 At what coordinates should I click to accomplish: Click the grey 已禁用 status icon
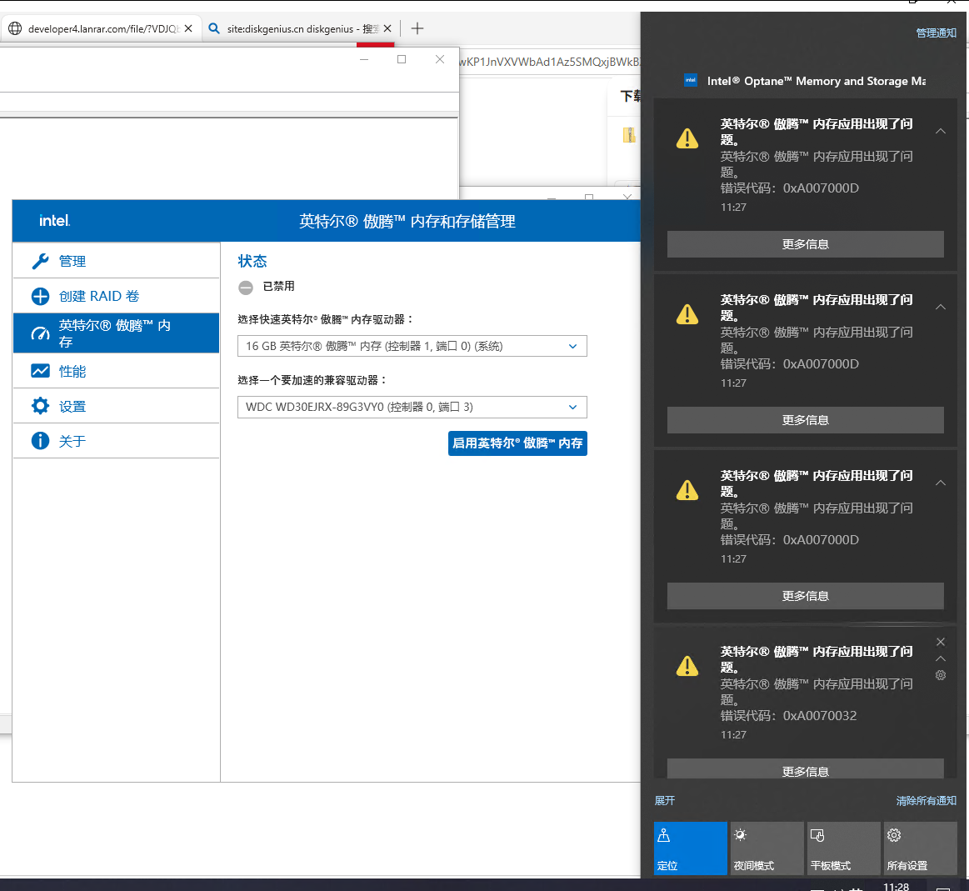(x=246, y=288)
